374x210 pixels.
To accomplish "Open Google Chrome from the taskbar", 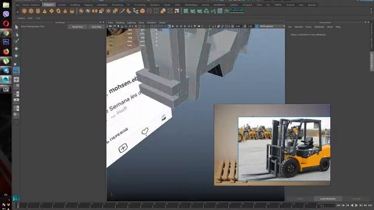I will tap(6, 33).
